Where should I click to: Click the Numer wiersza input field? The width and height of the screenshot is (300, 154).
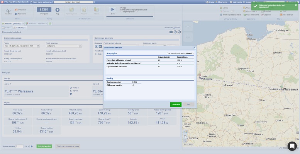coord(19,146)
